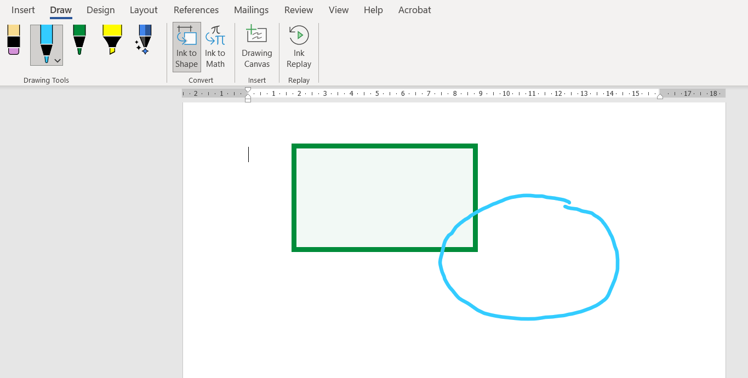Screen dimensions: 748x378
Task: Select the blue pen tool
Action: (x=47, y=44)
